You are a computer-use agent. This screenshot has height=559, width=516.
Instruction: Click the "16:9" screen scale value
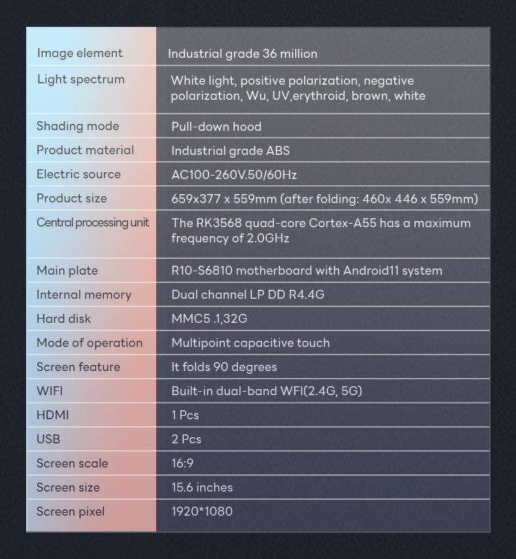pos(182,463)
